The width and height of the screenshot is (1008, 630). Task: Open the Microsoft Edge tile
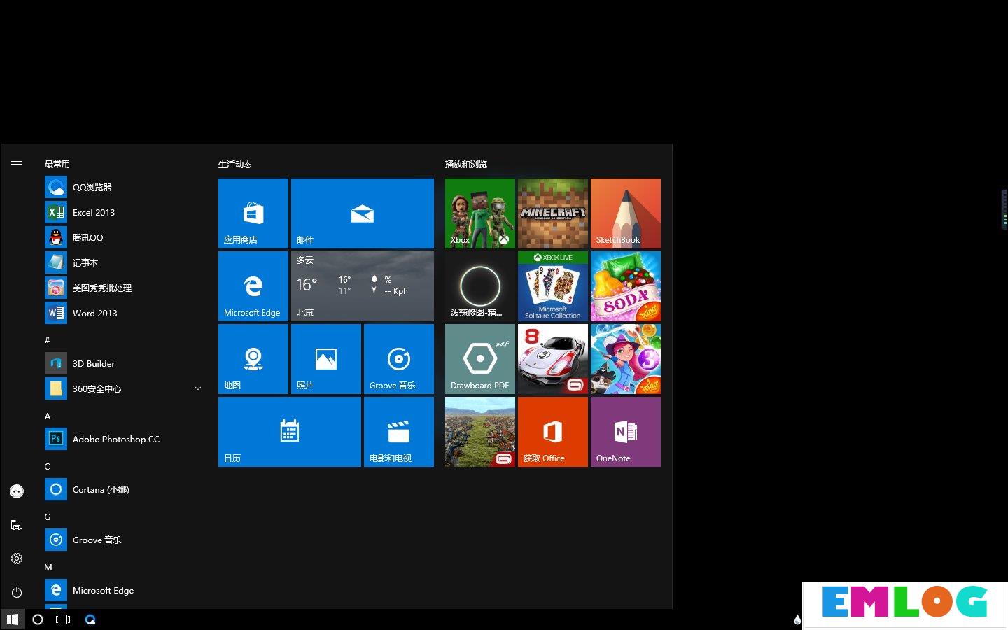pos(253,286)
